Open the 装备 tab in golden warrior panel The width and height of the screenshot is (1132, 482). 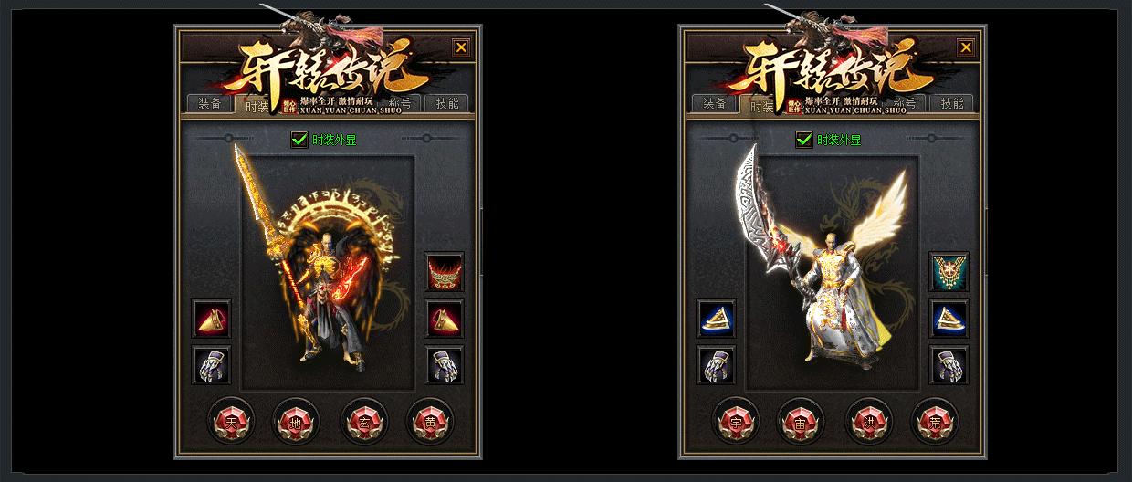(209, 103)
